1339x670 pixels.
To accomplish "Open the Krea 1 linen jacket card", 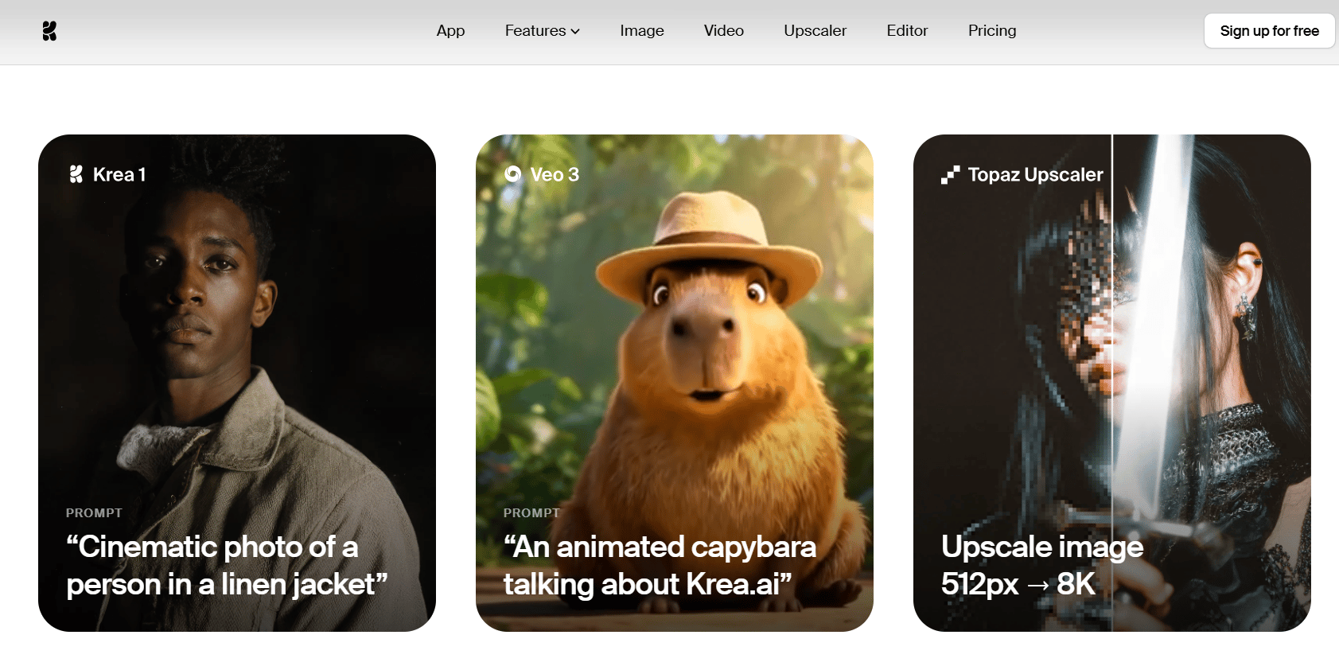I will (x=237, y=383).
